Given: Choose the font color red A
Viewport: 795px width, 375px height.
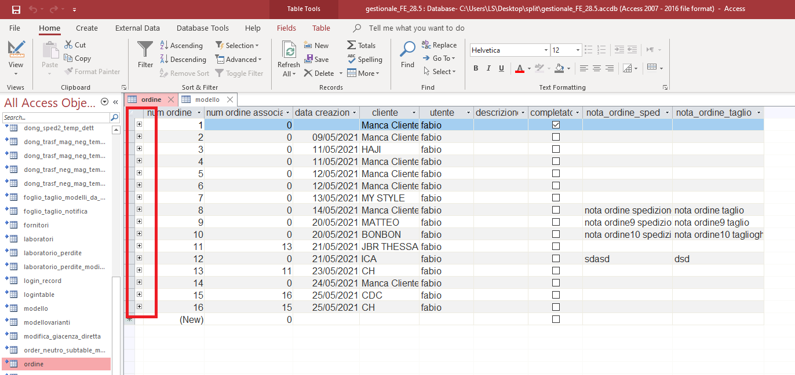Looking at the screenshot, I should tap(519, 68).
